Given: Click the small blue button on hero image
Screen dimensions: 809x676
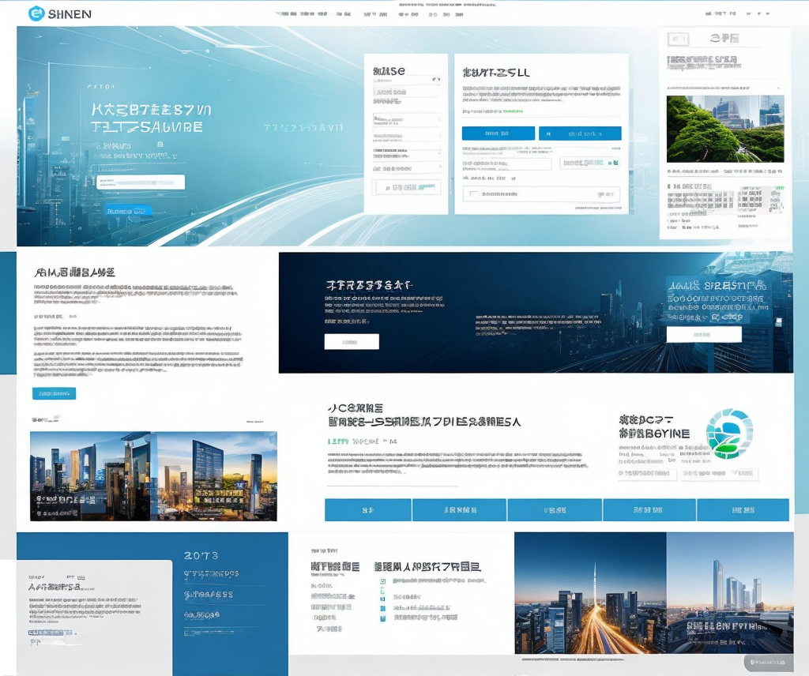Looking at the screenshot, I should [127, 211].
